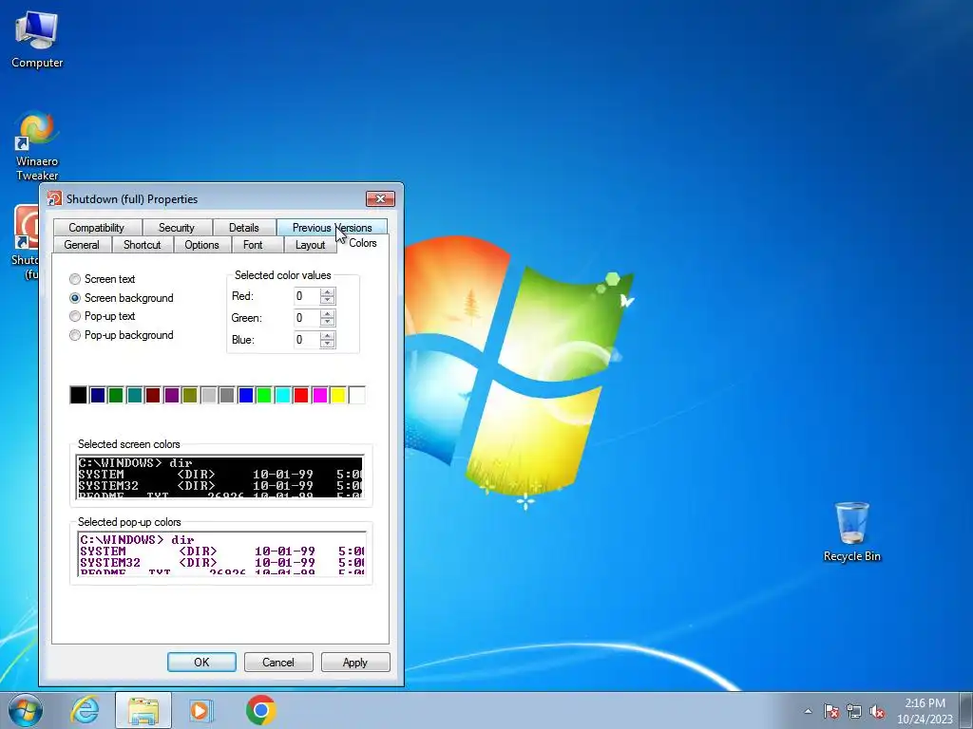This screenshot has width=973, height=729.
Task: Pick the dark navy blue color swatch
Action: click(98, 395)
